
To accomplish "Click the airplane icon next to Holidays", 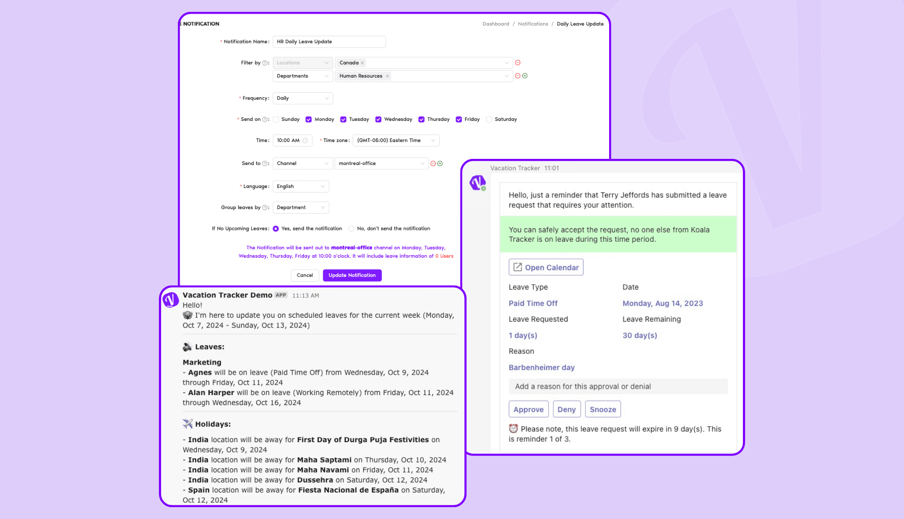I will [x=188, y=424].
